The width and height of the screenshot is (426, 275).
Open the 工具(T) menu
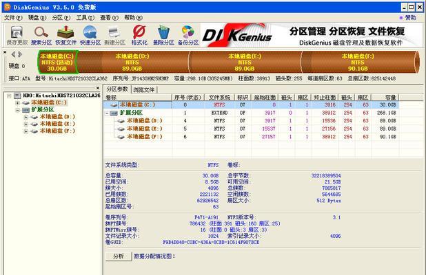pos(85,18)
